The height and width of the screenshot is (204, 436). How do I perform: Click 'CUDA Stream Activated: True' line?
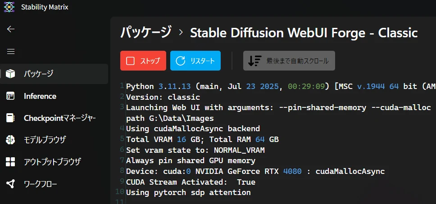pos(191,182)
